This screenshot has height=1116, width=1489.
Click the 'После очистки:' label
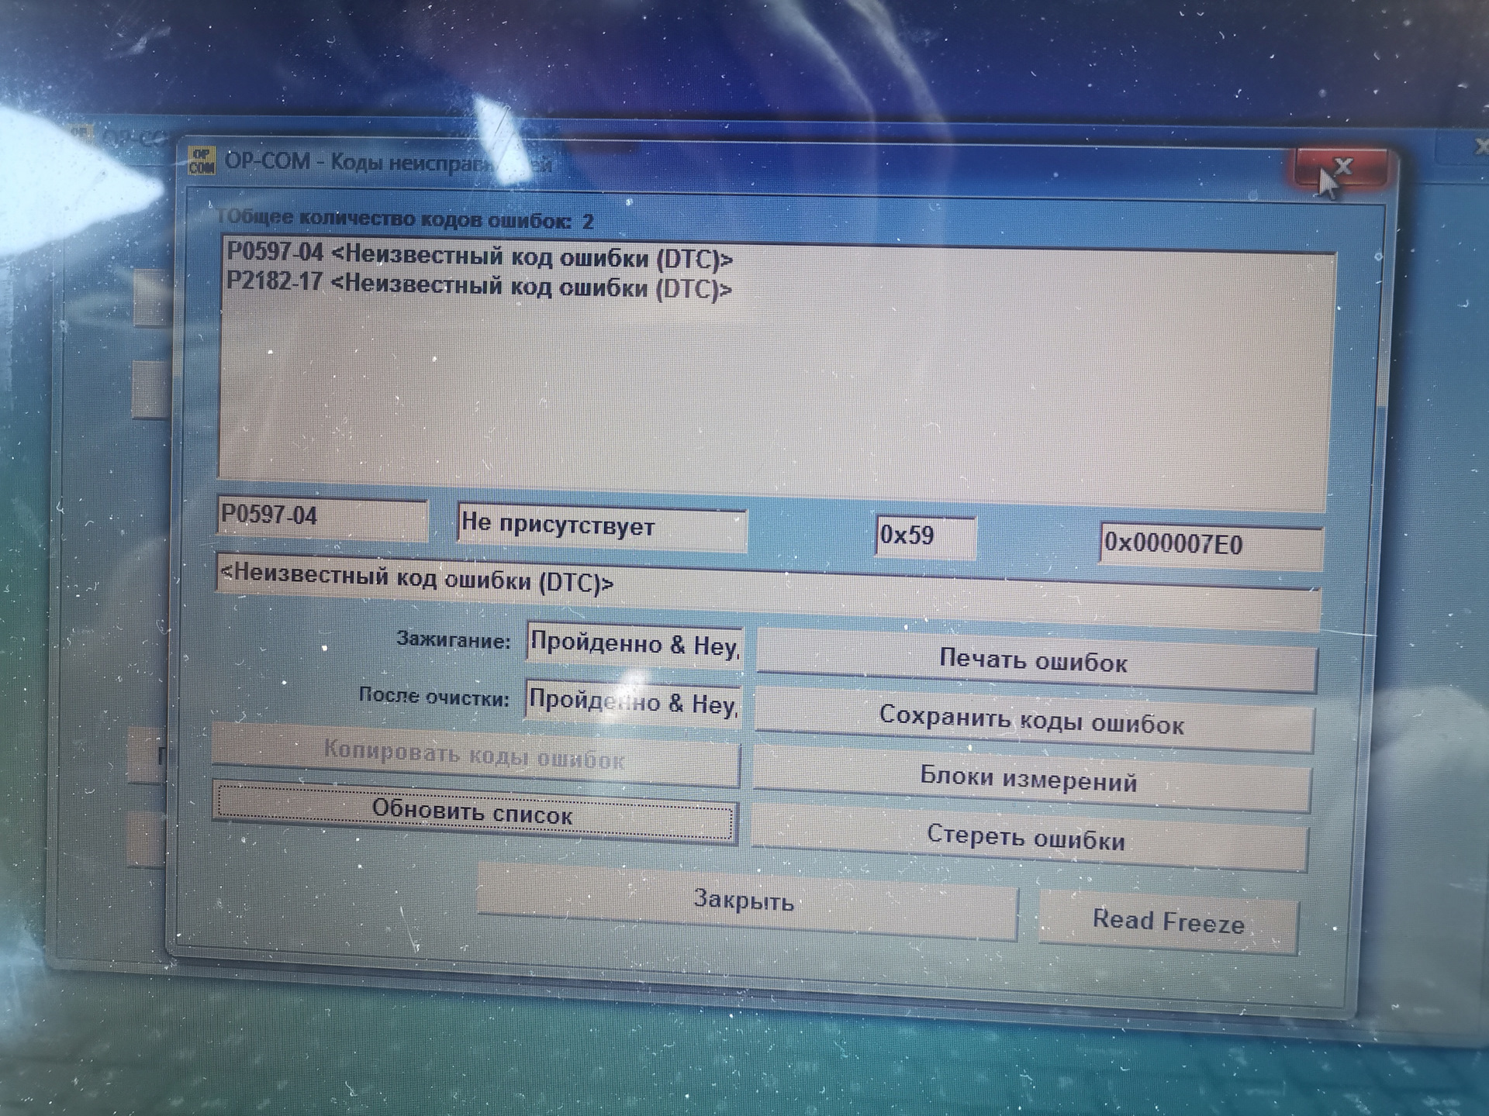coord(434,696)
